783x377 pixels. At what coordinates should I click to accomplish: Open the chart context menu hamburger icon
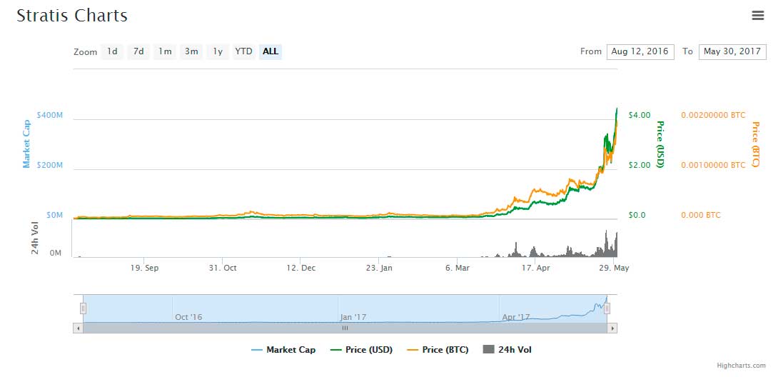[x=757, y=16]
